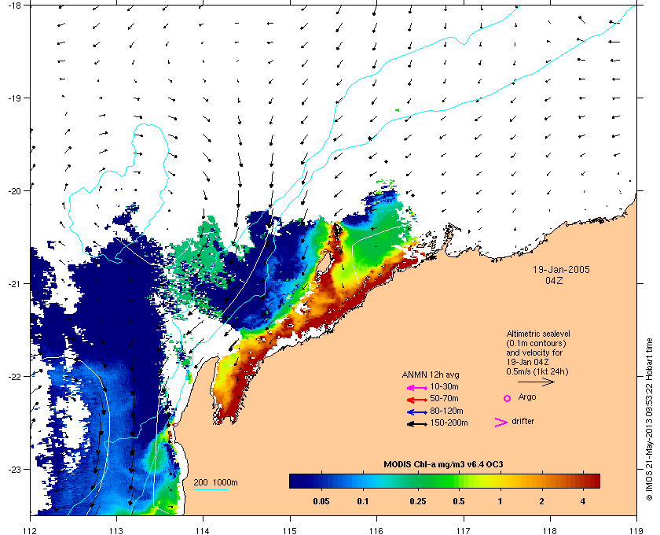The image size is (660, 535).
Task: Click the cyan 200 1000m depth contour line sample
Action: coord(211,489)
